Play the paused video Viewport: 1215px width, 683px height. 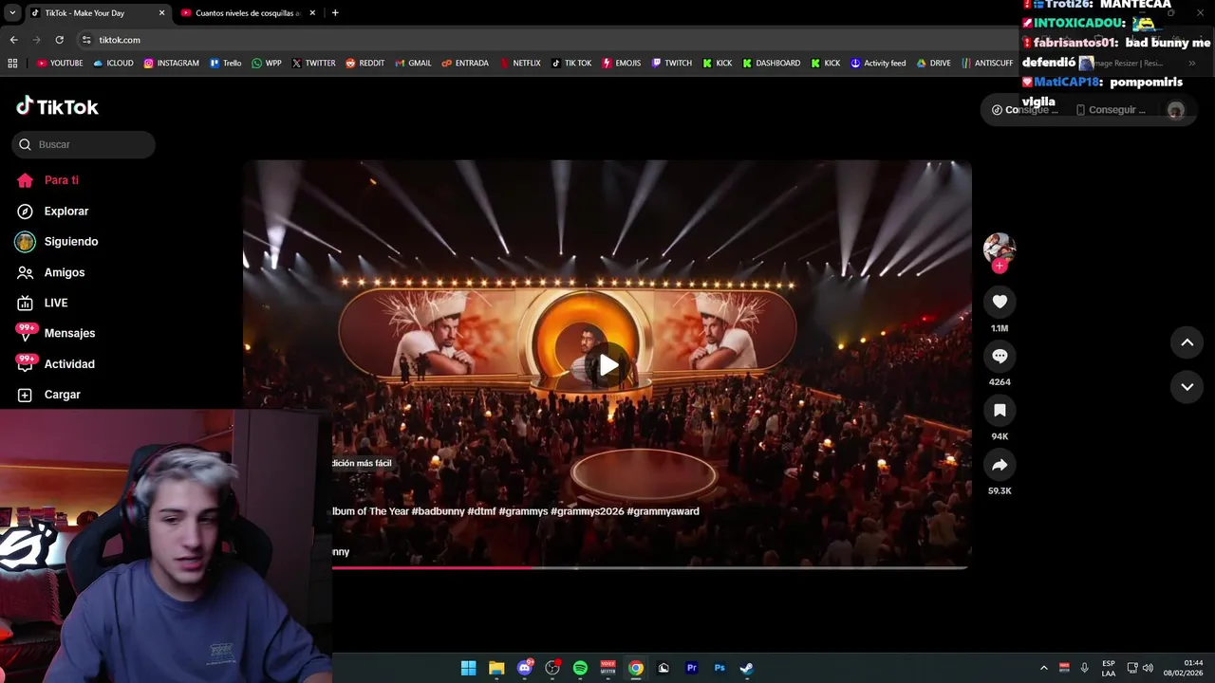pyautogui.click(x=608, y=365)
